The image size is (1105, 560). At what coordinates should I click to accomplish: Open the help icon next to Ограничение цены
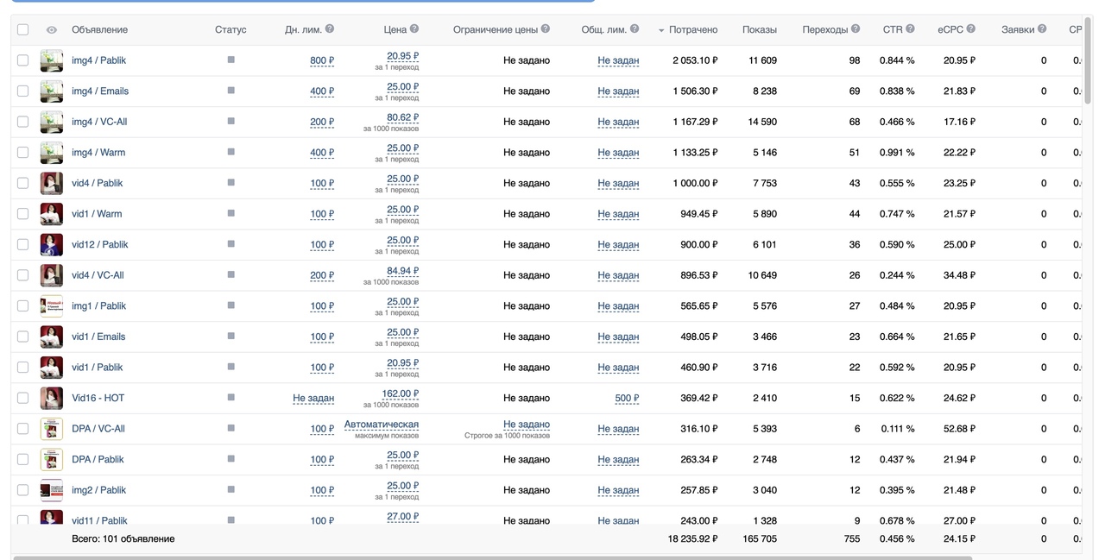(546, 28)
